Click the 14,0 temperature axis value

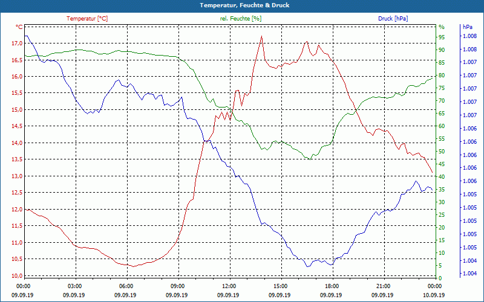click(x=17, y=143)
